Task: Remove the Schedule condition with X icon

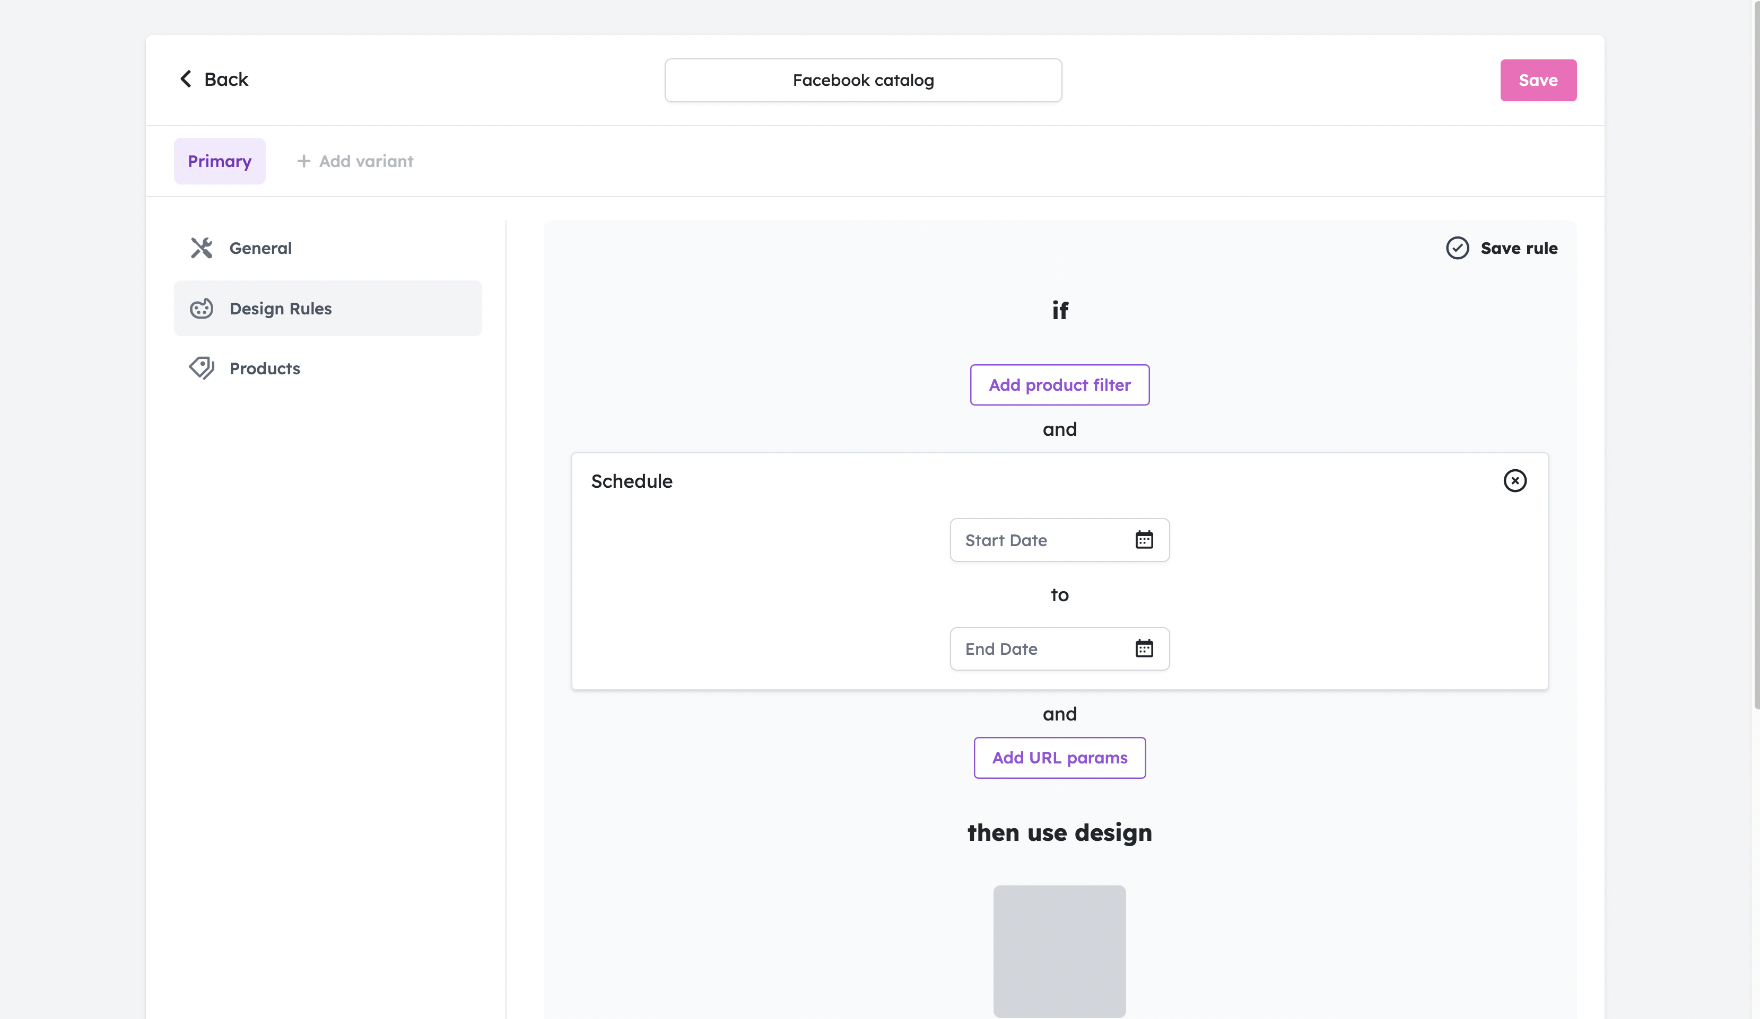Action: pyautogui.click(x=1514, y=480)
